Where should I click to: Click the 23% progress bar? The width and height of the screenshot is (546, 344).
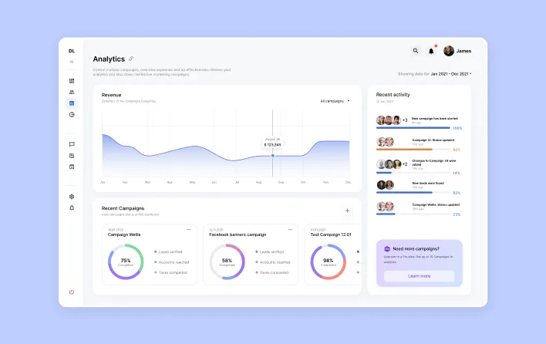tap(413, 214)
